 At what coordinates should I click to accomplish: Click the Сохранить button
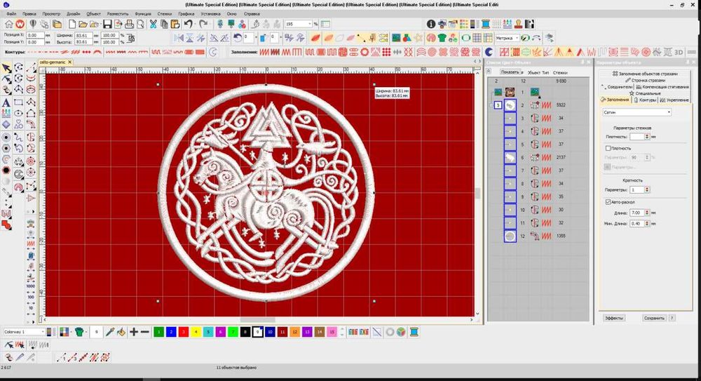(x=654, y=318)
